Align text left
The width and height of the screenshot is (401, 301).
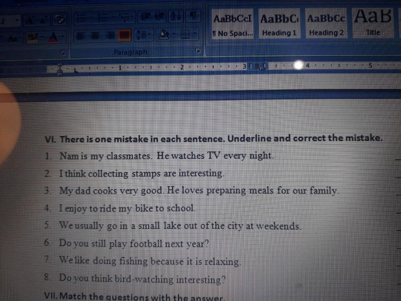coord(81,36)
